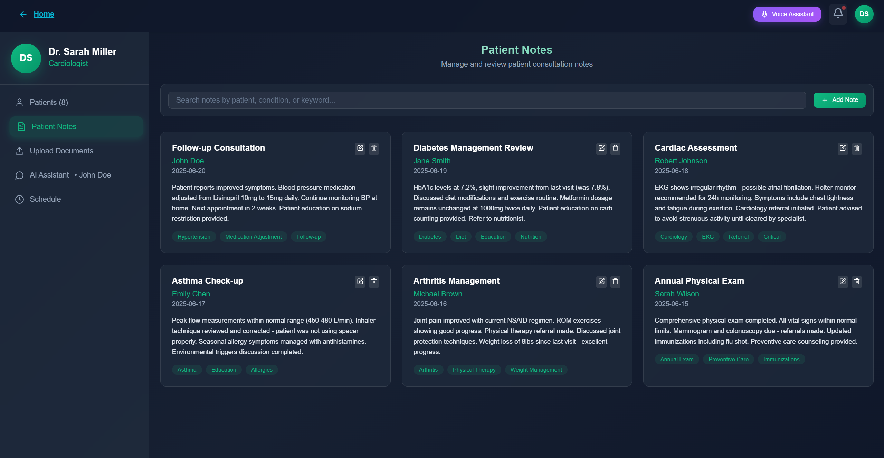Open the AI Assistant section

coord(49,175)
